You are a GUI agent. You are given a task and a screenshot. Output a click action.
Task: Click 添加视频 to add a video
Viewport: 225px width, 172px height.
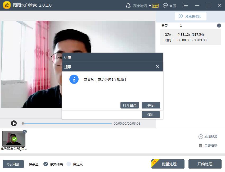(x=208, y=137)
